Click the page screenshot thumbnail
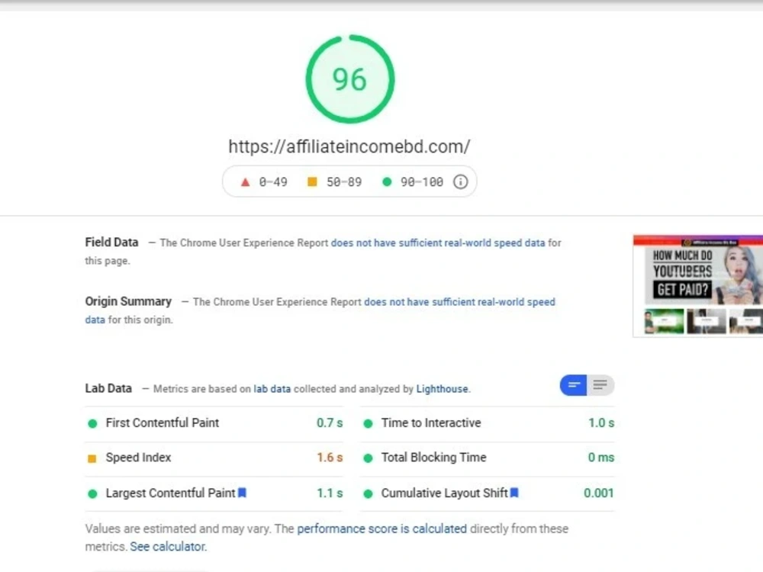This screenshot has width=763, height=572. 698,286
